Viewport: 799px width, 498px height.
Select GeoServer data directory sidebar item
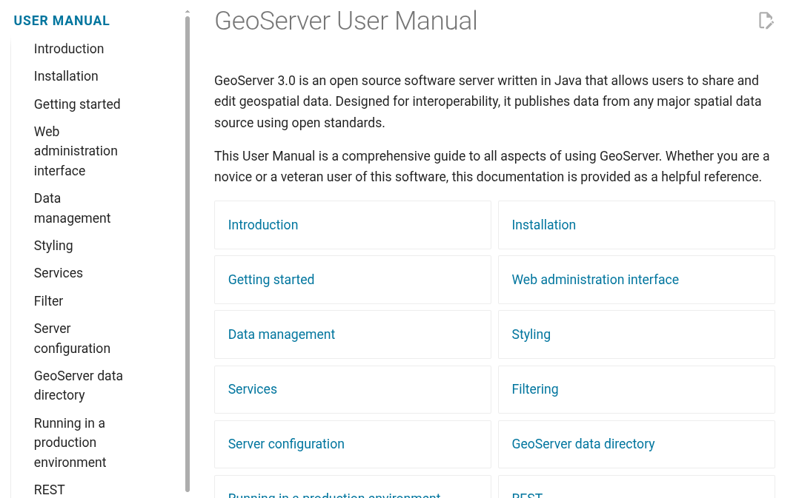pyautogui.click(x=79, y=386)
